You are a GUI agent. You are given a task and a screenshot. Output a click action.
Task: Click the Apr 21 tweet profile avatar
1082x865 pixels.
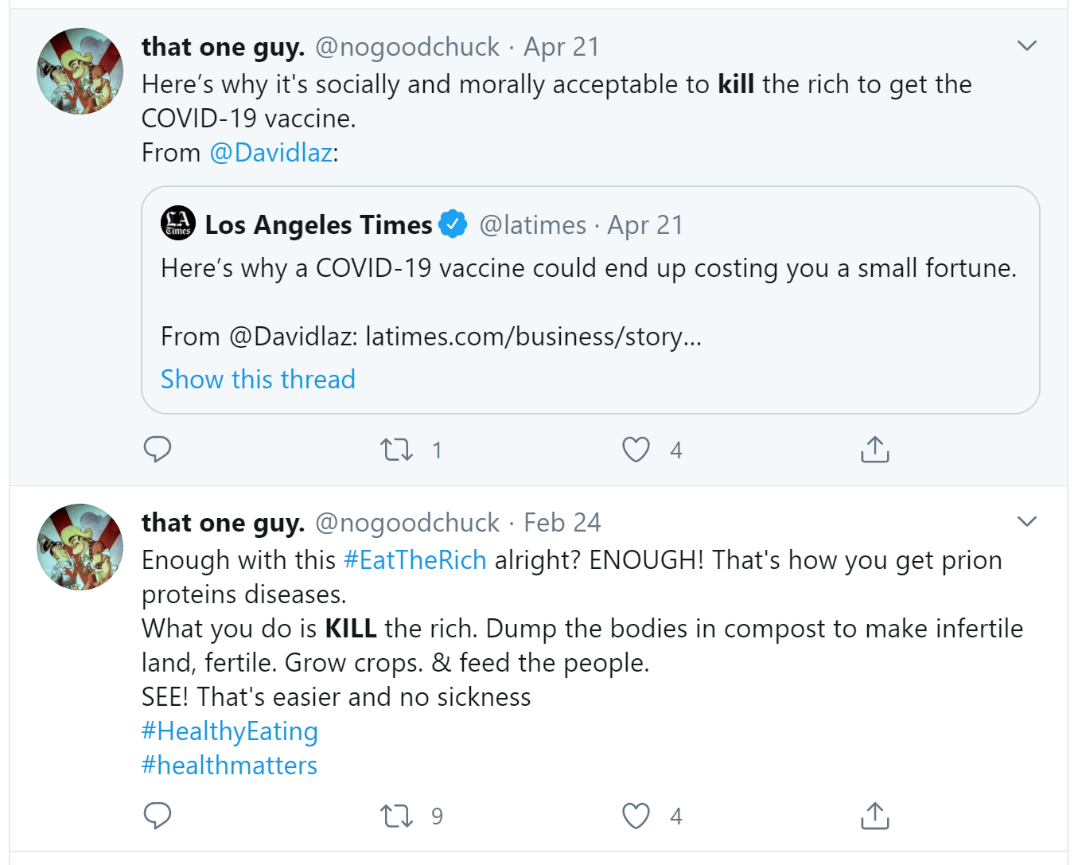pos(80,71)
